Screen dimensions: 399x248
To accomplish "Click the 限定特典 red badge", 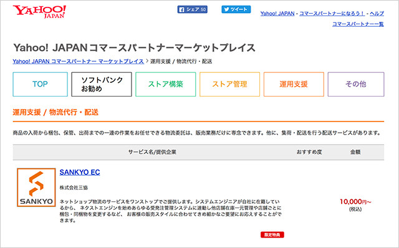I will click(272, 234).
